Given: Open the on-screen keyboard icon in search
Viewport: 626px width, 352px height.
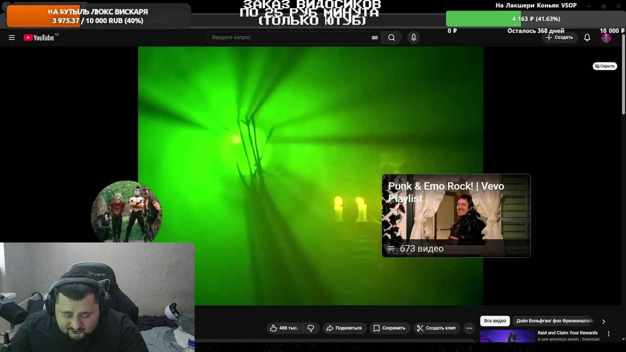Looking at the screenshot, I should coord(375,38).
